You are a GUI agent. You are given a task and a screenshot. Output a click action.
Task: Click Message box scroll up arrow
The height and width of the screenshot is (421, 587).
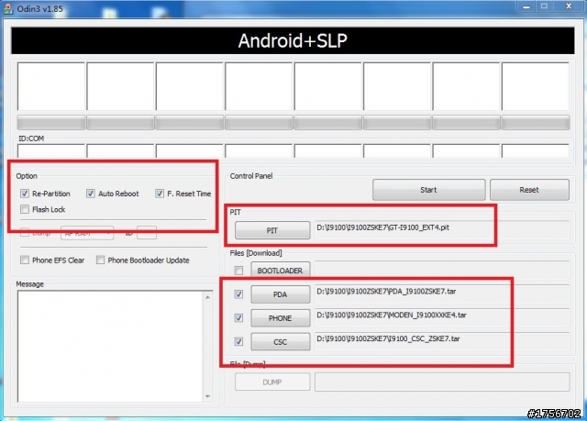(x=208, y=297)
